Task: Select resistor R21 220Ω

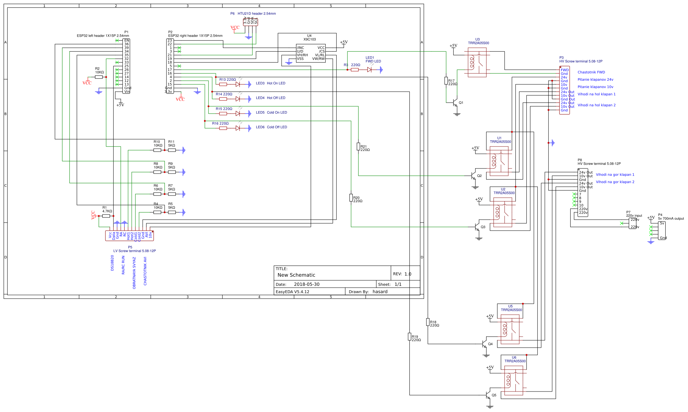Action: pyautogui.click(x=358, y=147)
